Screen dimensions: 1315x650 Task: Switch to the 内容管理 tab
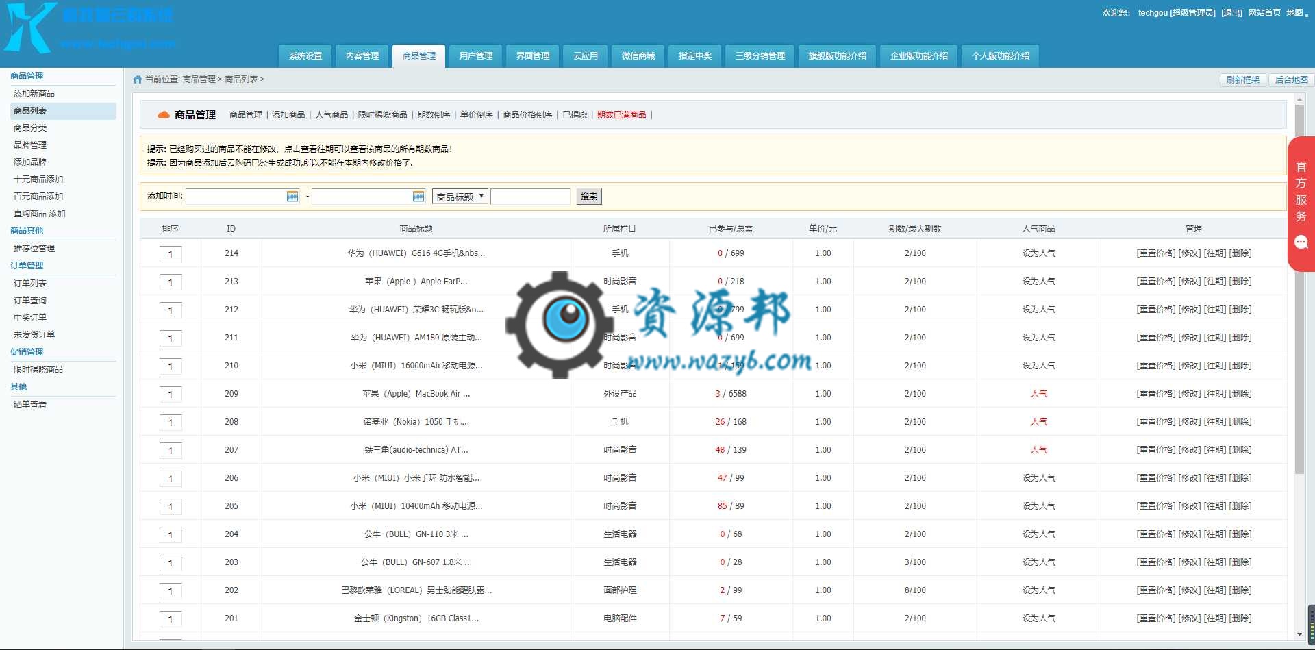click(362, 56)
